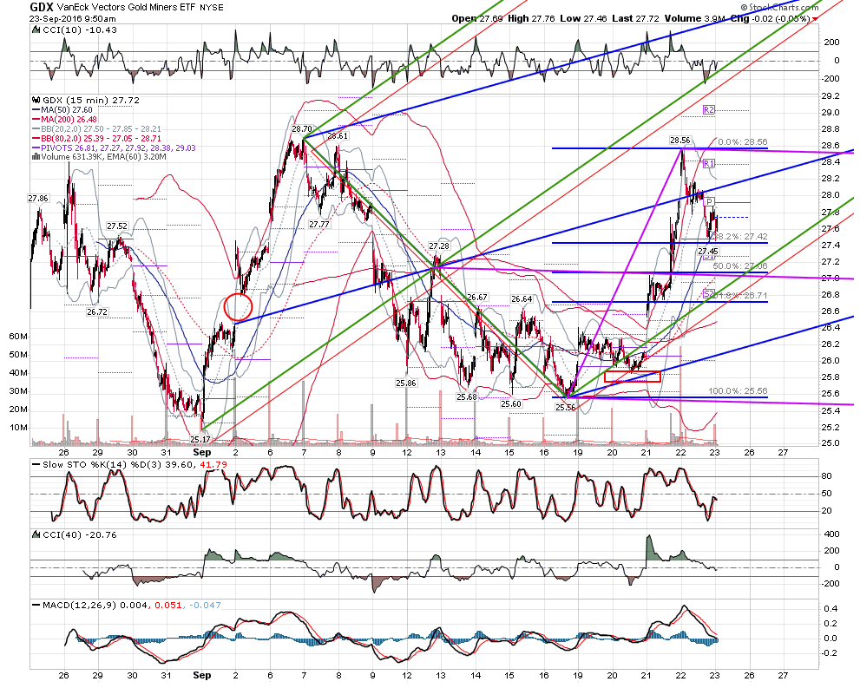Click the 38.2%: 27.42 Fibonacci label
This screenshot has width=860, height=688.
point(740,237)
